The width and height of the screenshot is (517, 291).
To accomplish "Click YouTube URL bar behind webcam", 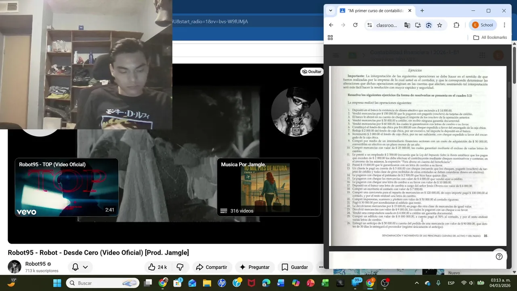I will (x=210, y=21).
